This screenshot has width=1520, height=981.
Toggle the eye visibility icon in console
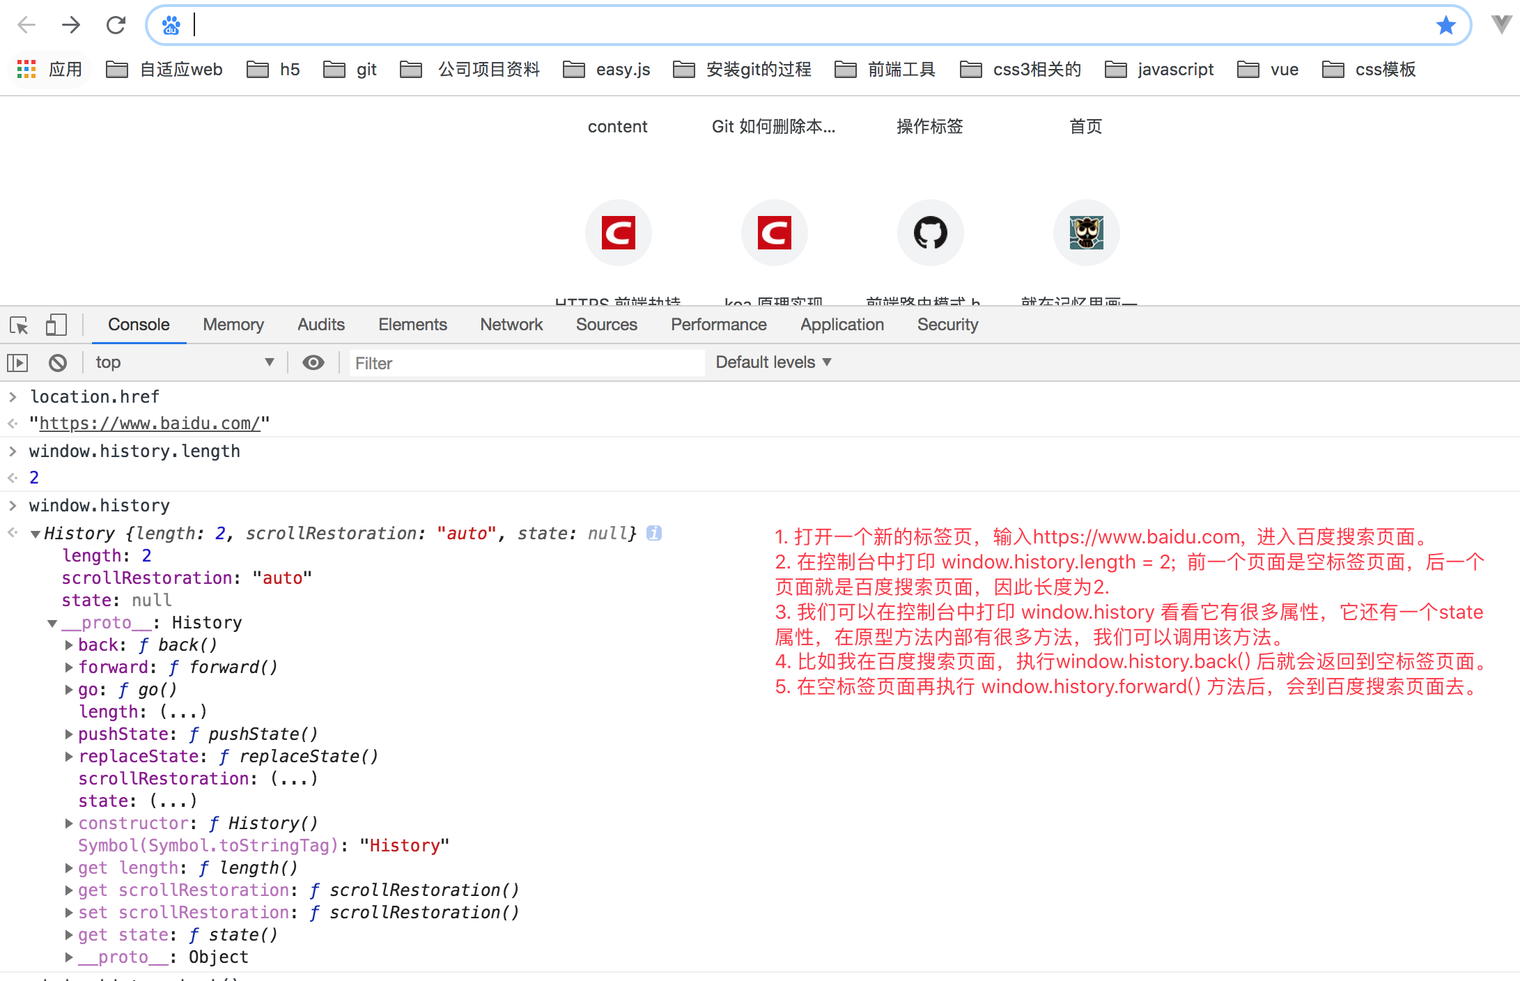point(313,364)
